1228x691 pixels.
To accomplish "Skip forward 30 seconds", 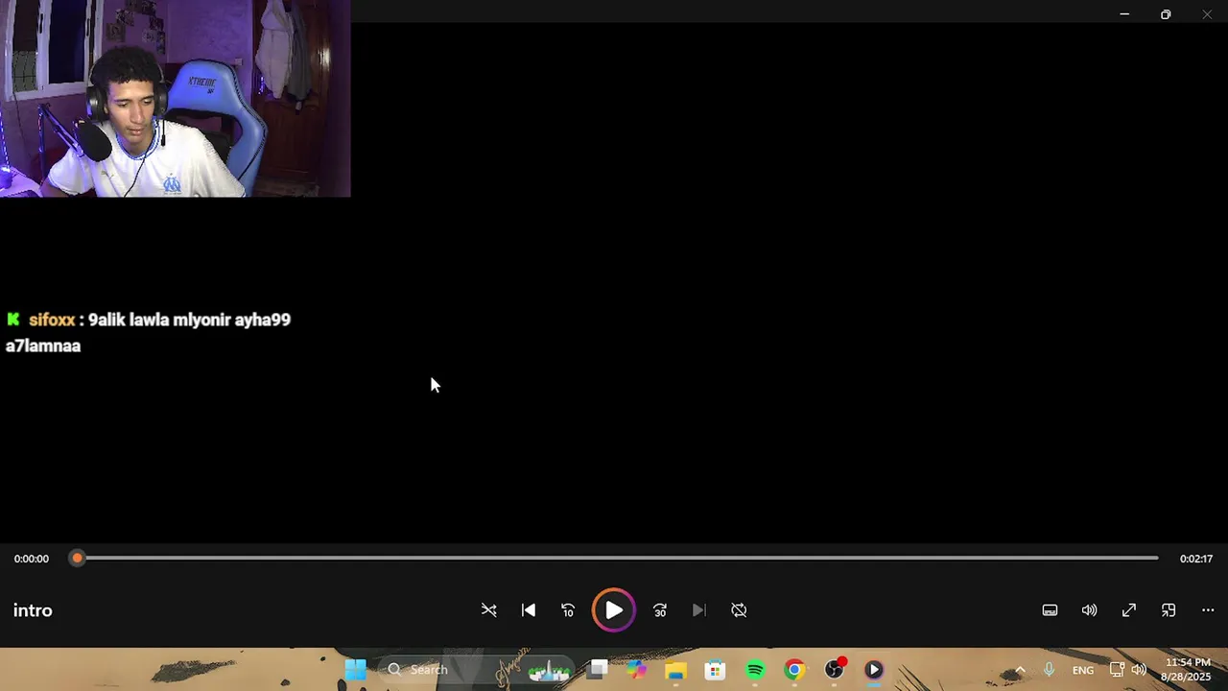I will (x=660, y=610).
